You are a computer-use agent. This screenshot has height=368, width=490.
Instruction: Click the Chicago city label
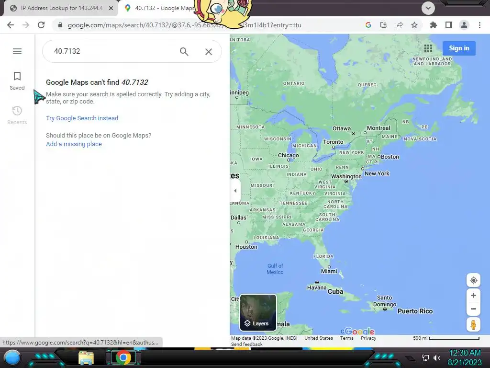pos(289,155)
